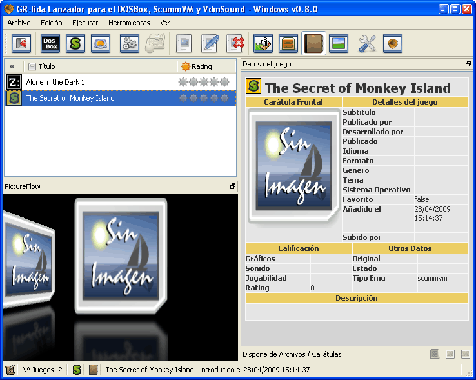Click the Z icon of Alone in the Dark
Screen dimensions: 476x380
click(x=14, y=82)
